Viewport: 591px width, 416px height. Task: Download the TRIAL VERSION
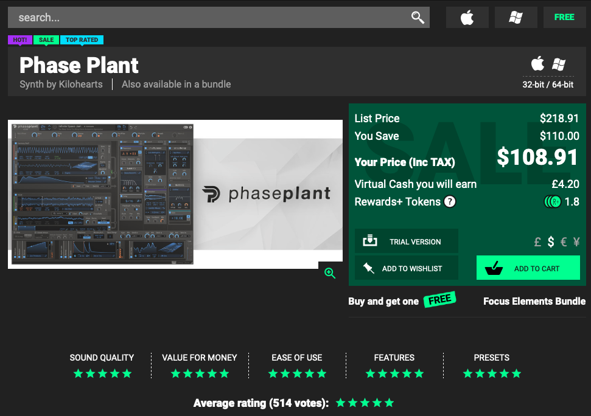click(x=407, y=241)
